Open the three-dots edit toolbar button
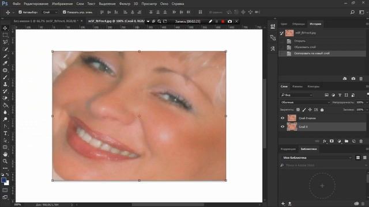Screen dimensions: 369x207 [5, 168]
